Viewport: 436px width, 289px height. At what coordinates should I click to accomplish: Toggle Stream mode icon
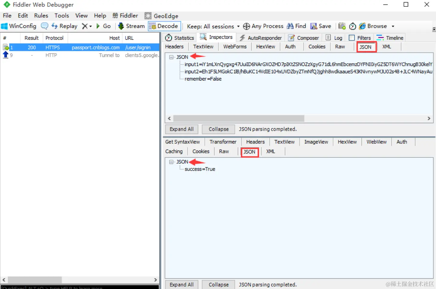[x=121, y=26]
